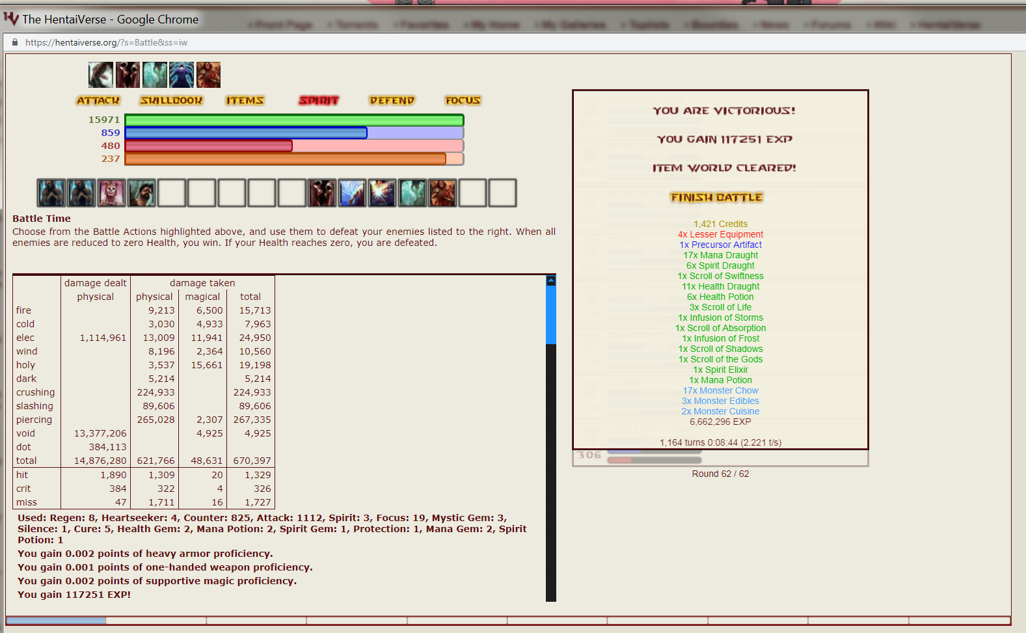
Task: Click the '6,662,296 EXP' line
Action: [x=720, y=422]
